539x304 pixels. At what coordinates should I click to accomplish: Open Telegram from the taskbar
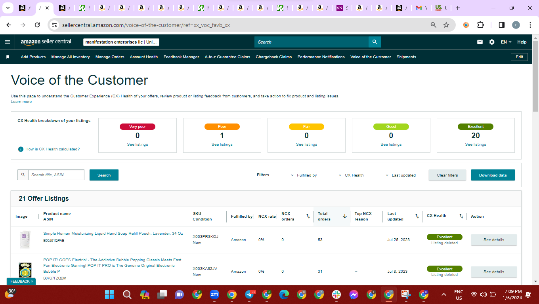tap(250, 294)
